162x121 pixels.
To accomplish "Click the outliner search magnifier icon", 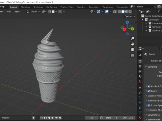I will point(159,11).
